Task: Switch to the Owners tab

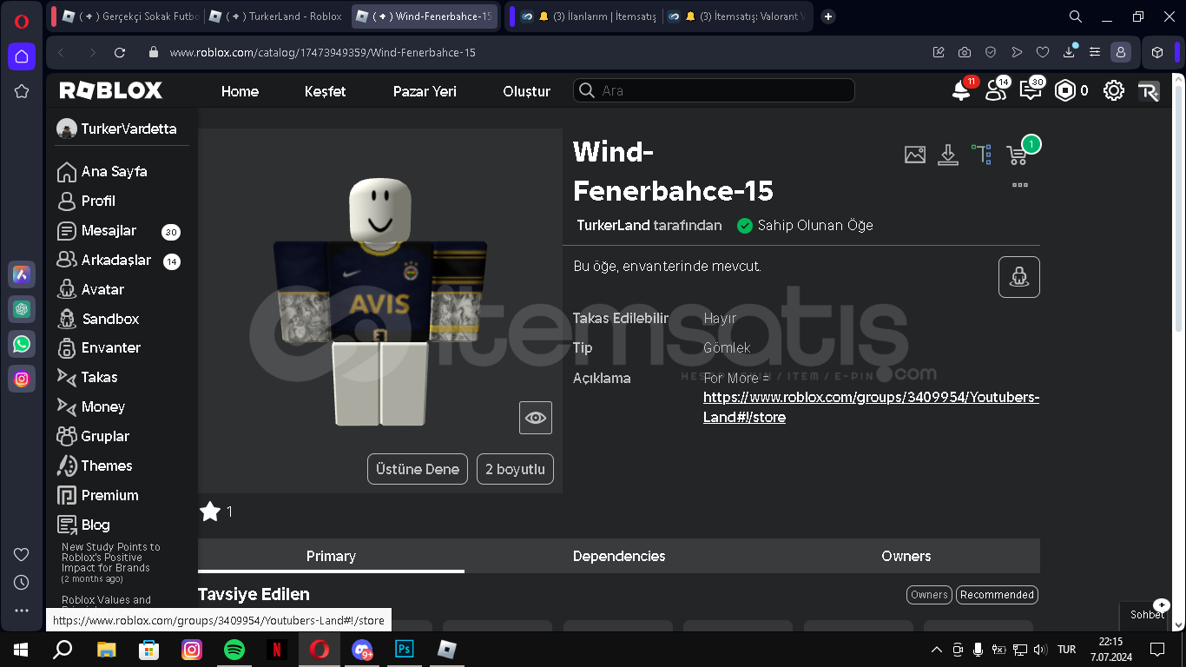Action: (906, 556)
